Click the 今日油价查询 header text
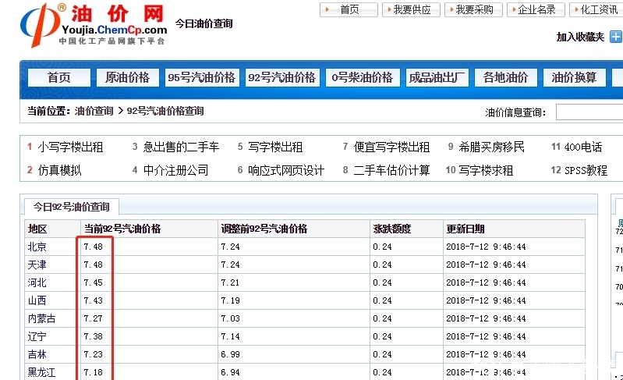This screenshot has width=623, height=380. pos(204,24)
